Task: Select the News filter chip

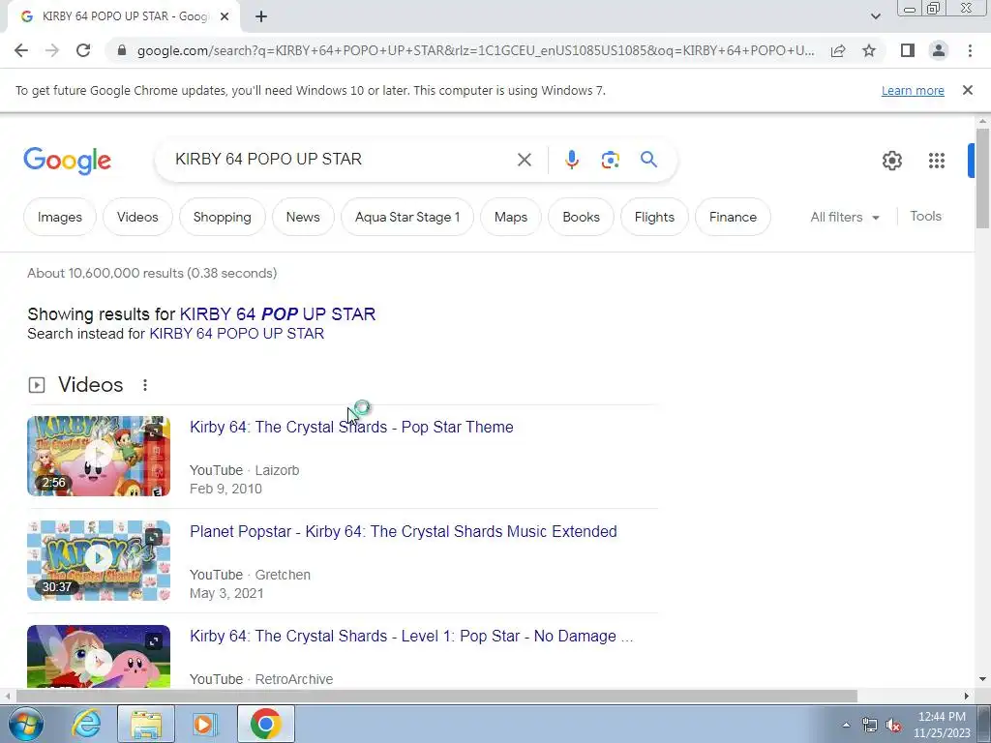Action: tap(303, 217)
